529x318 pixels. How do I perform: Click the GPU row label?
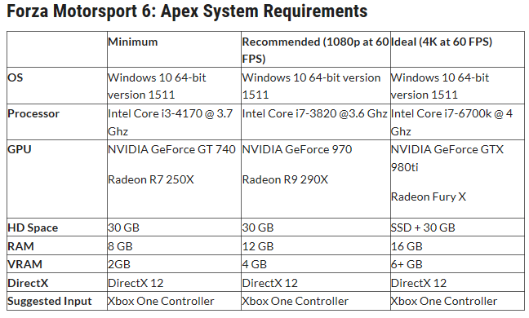(20, 149)
